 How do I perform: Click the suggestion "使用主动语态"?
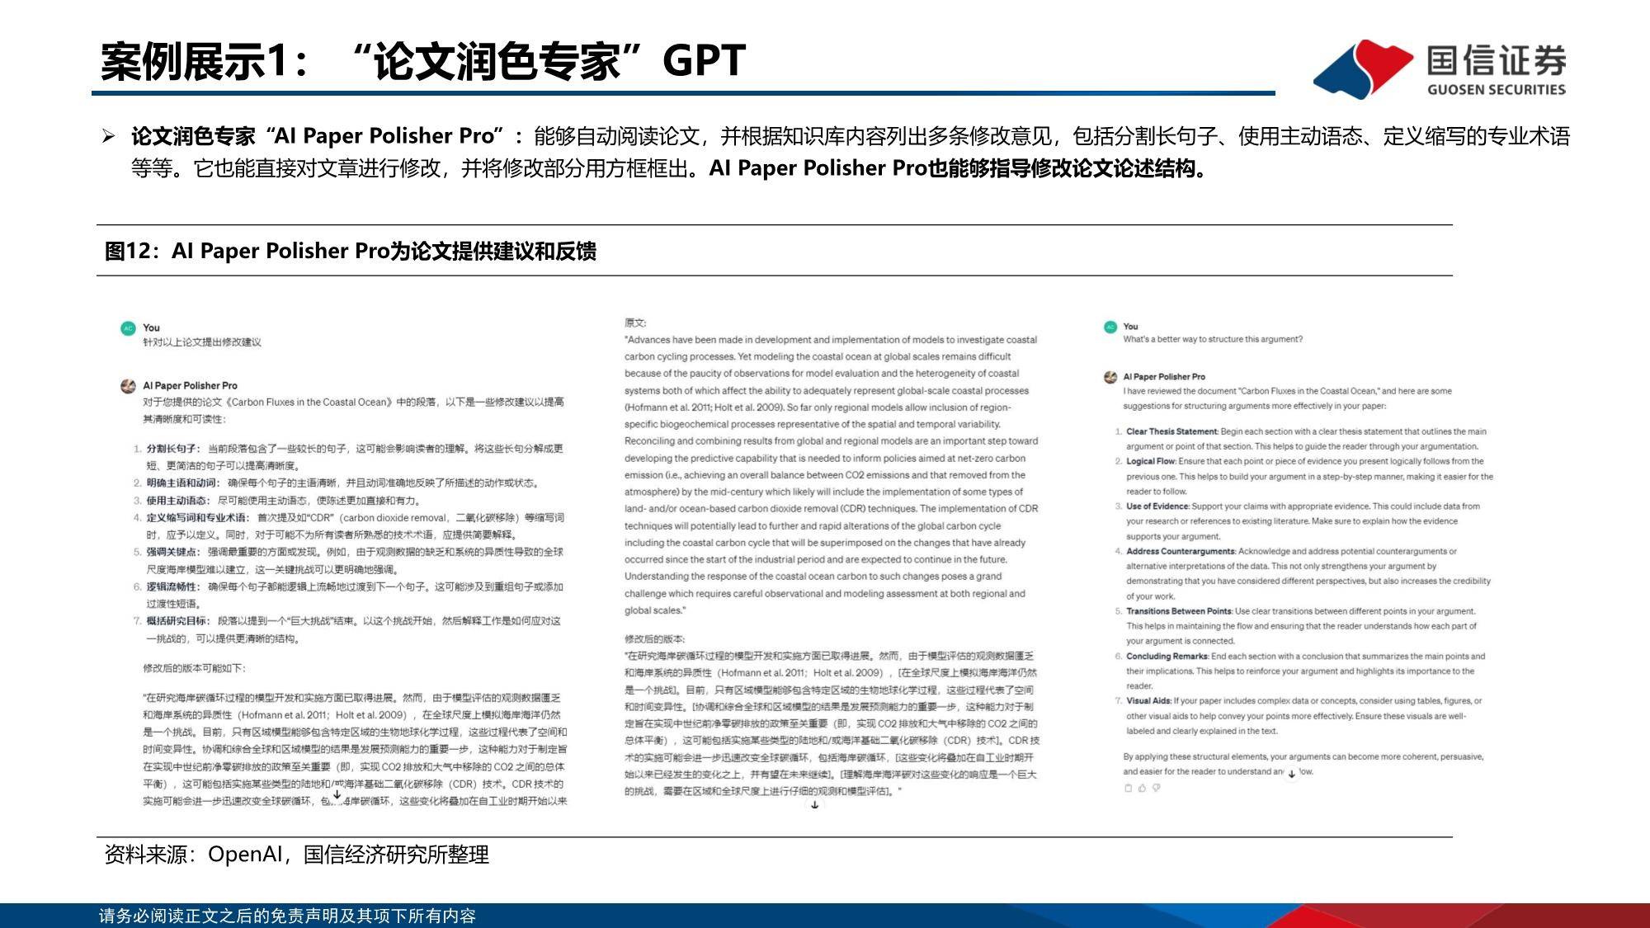177,500
